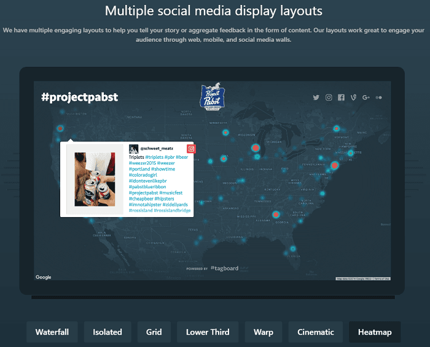
Task: Click the large red heatmap hotspot on the East Coast
Action: (x=335, y=165)
